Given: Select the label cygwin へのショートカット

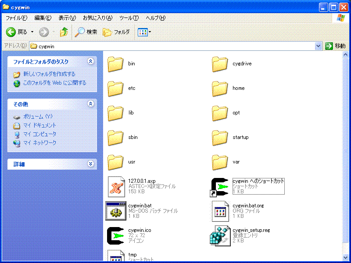Looking at the screenshot, I should point(258,181).
